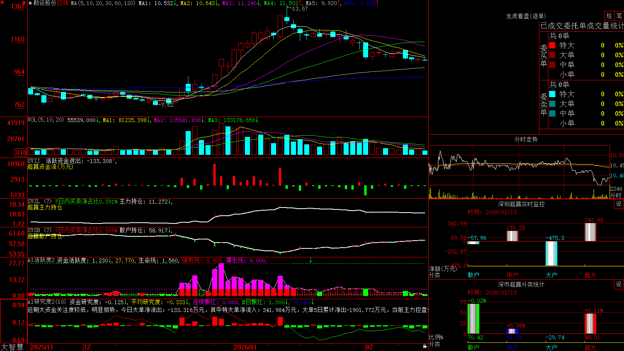The width and height of the screenshot is (624, 351).
Task: Click 散户 category in 深圳超赢实时监控 chart
Action: pos(473,275)
